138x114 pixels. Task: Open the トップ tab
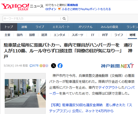click(x=9, y=27)
